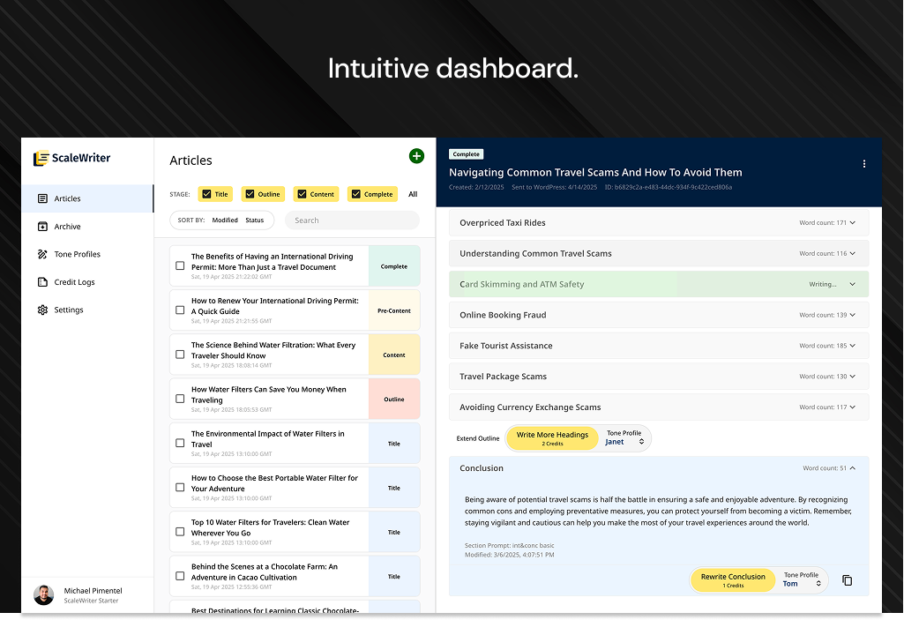Open Tone Profiles in the sidebar
The height and width of the screenshot is (620, 904).
pyautogui.click(x=77, y=254)
